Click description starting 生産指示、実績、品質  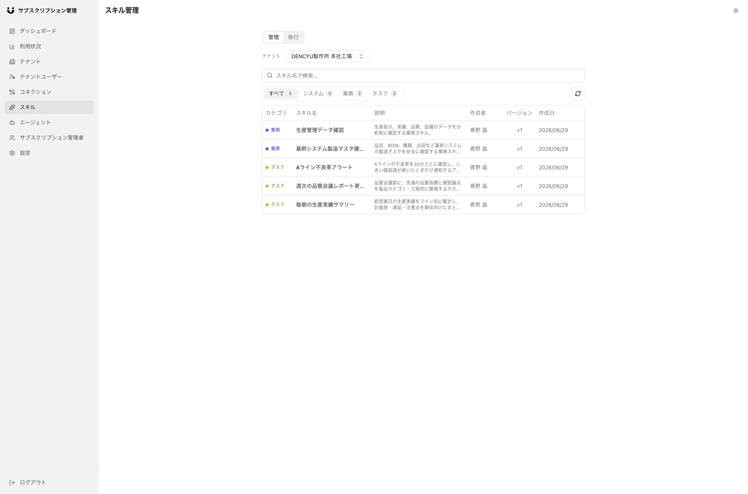tap(417, 130)
